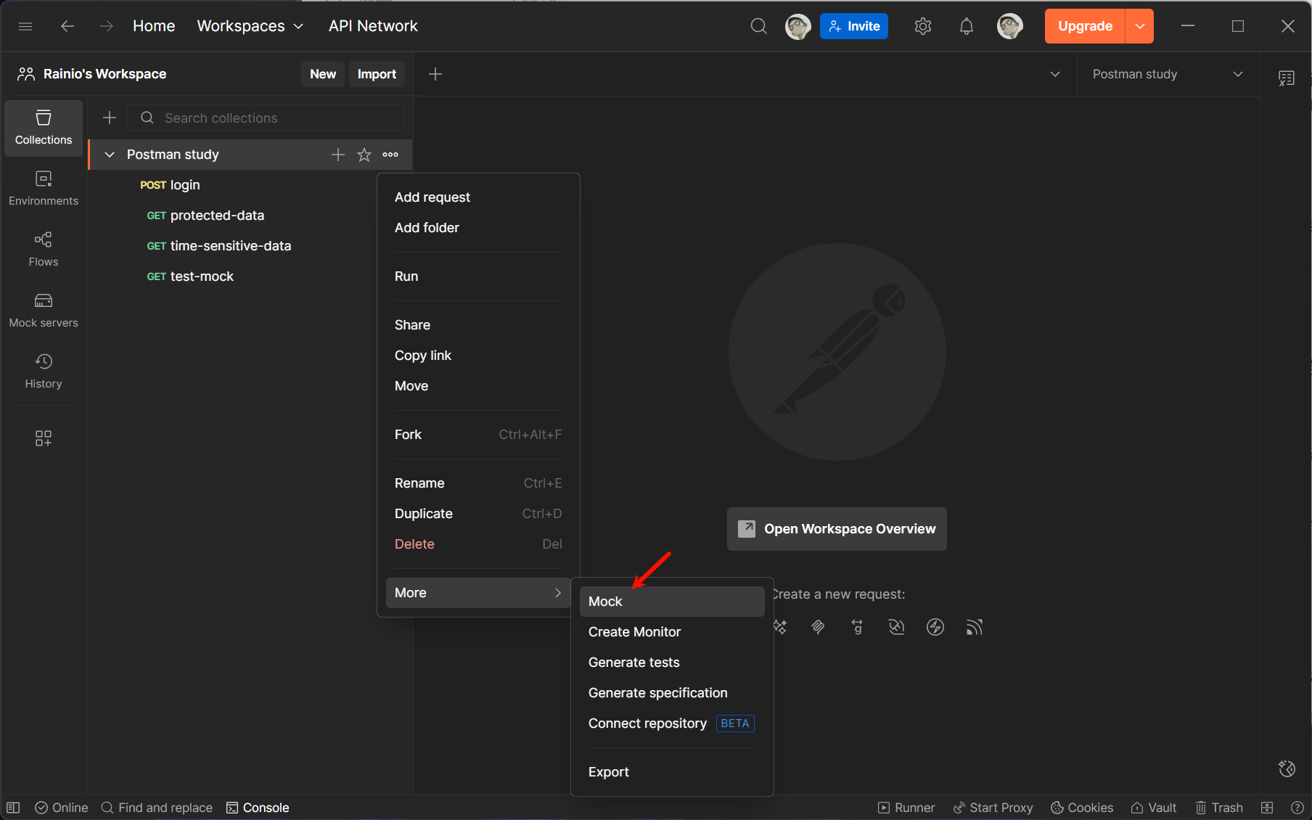Choose Connect repository in the submenu
Viewport: 1312px width, 820px height.
[672, 723]
